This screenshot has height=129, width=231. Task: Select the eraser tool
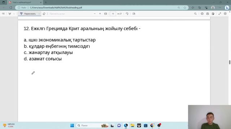(x=44, y=14)
